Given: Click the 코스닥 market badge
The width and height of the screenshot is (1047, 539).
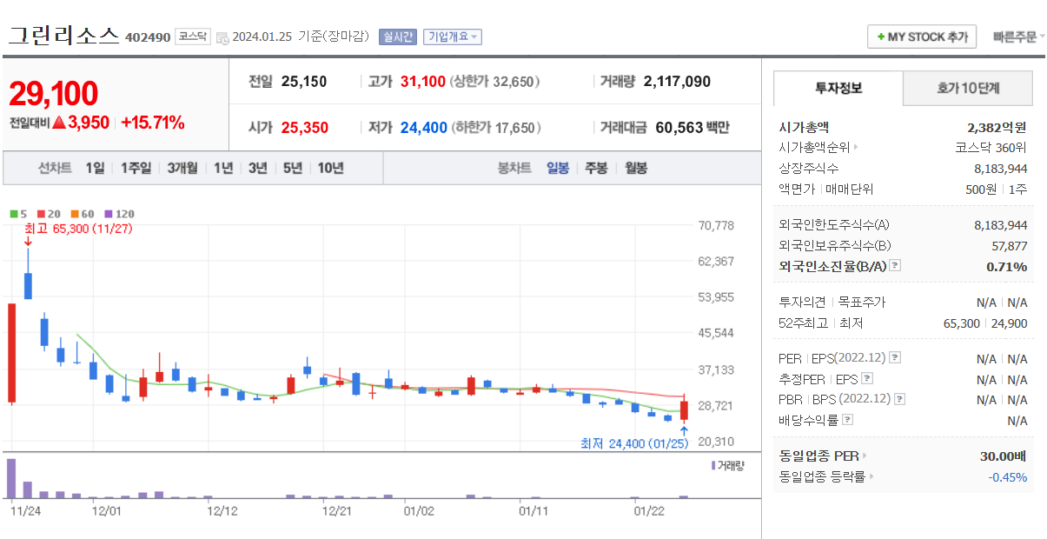Looking at the screenshot, I should tap(192, 37).
